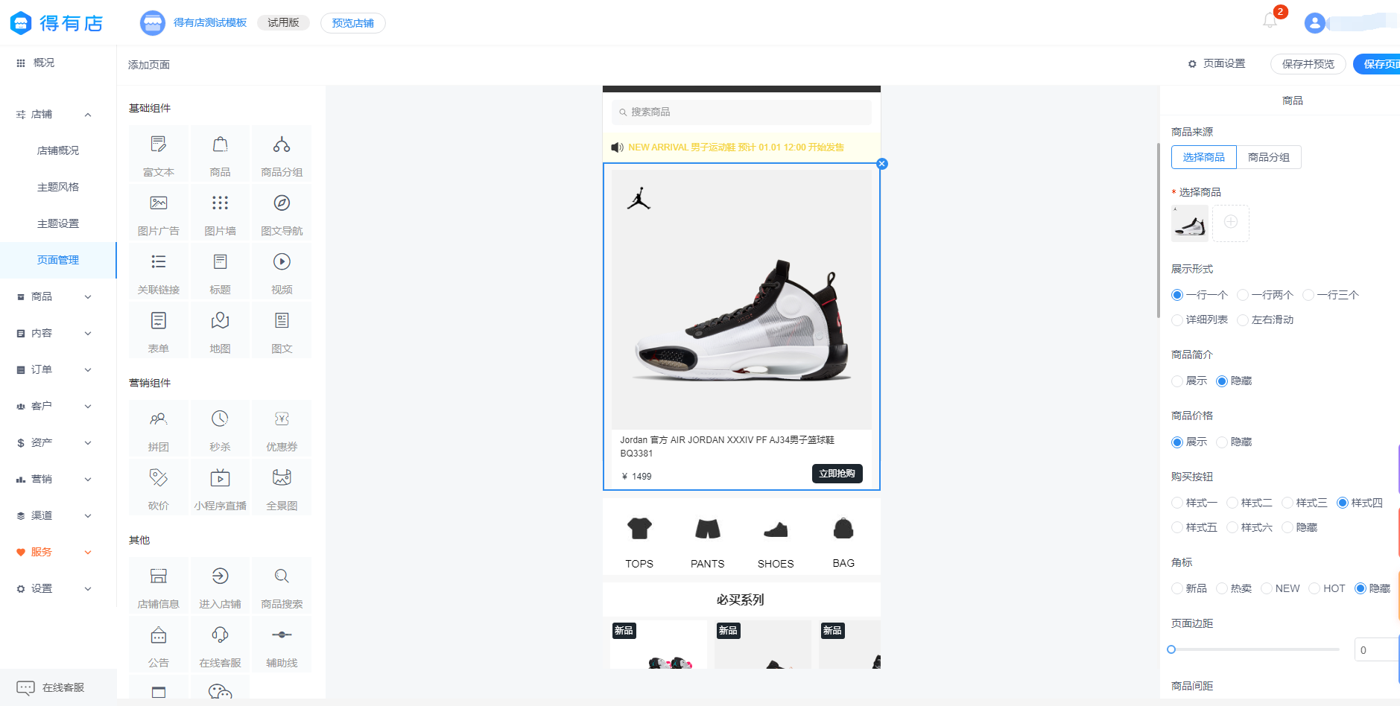Open the notification bell
The width and height of the screenshot is (1400, 706).
[1270, 21]
